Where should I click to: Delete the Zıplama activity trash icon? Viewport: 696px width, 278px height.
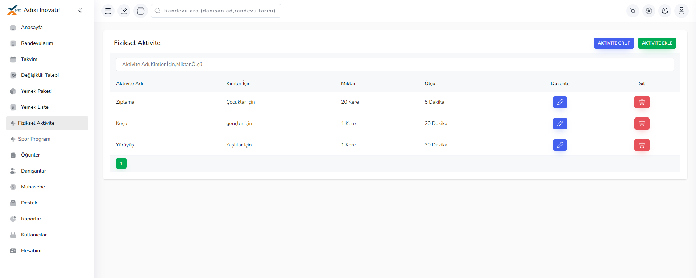coord(642,102)
